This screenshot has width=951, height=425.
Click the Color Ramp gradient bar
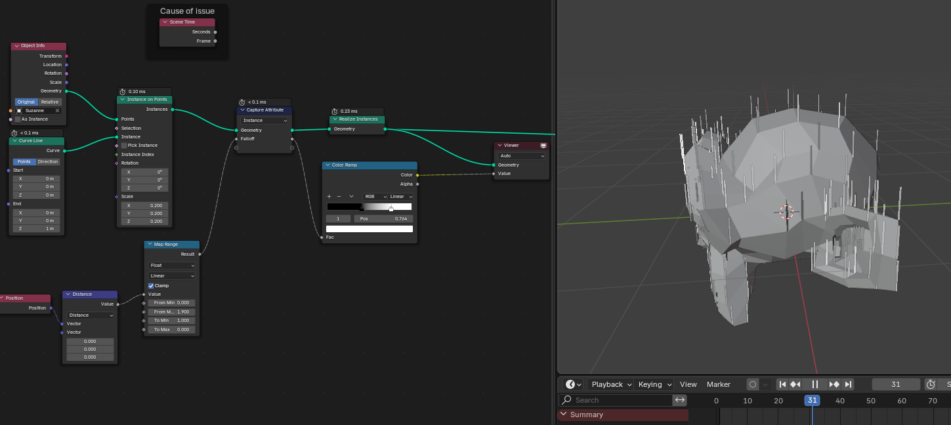[x=370, y=207]
